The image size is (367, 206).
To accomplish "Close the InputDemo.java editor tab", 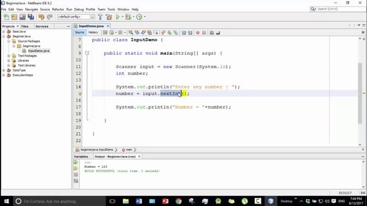I will [108, 26].
